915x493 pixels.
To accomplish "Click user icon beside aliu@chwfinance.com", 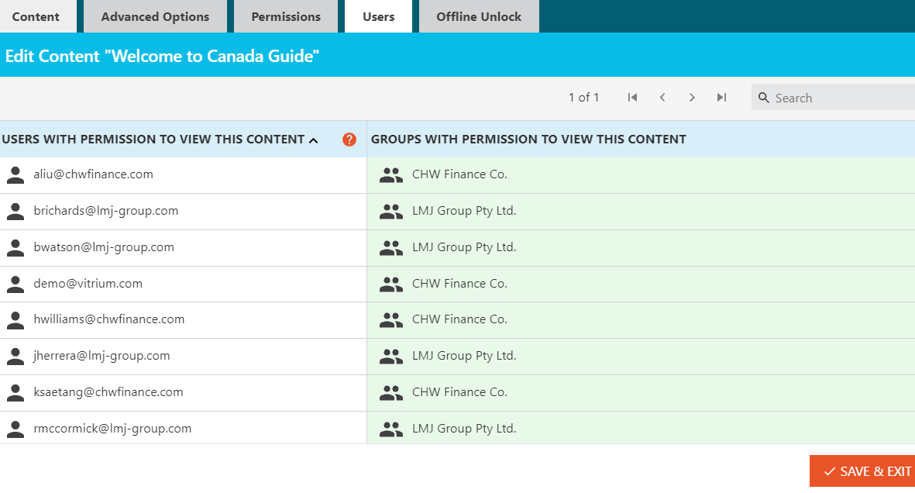I will pyautogui.click(x=15, y=174).
